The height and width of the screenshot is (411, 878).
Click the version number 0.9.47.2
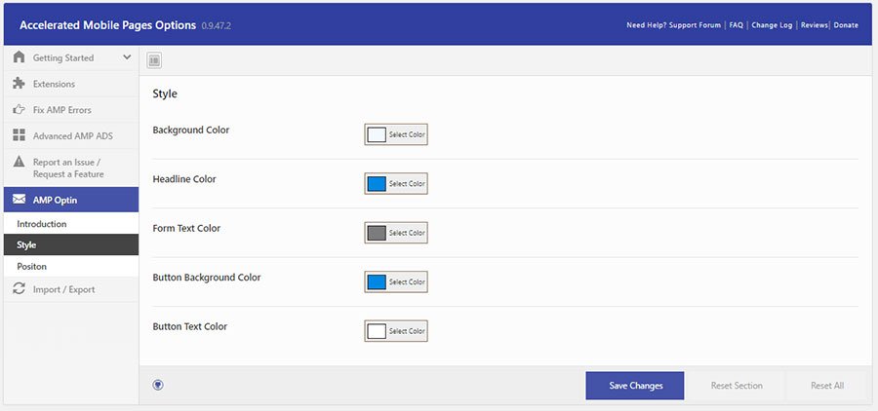click(217, 26)
